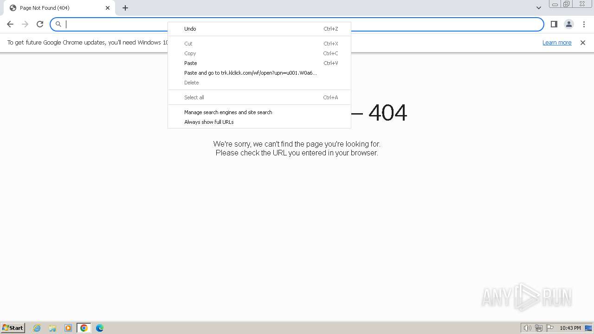Click the globe favicon on the tab
Viewport: 594px width, 334px height.
[13, 8]
